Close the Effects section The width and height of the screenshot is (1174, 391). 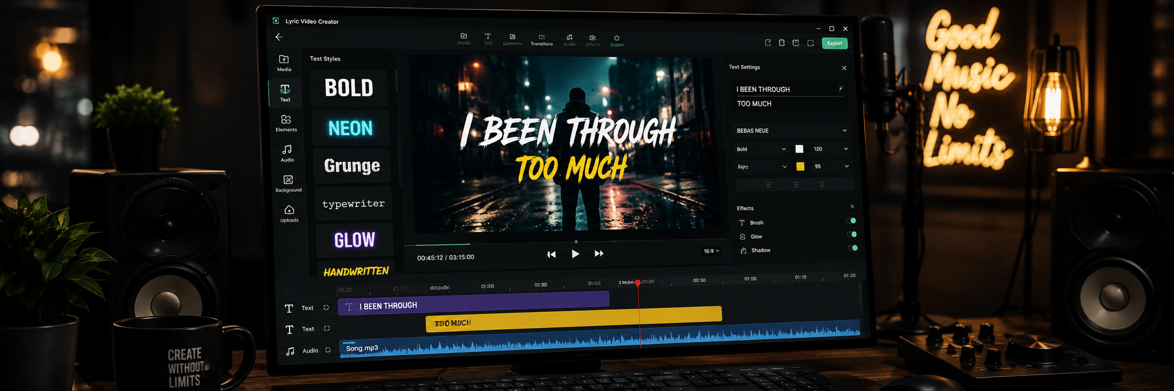point(852,206)
